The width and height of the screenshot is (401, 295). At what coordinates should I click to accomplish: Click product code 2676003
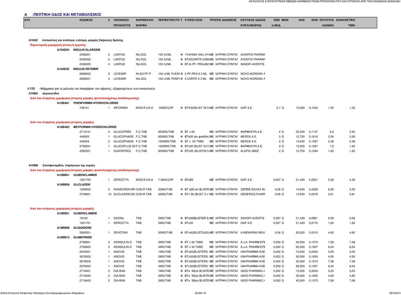coord(85,262)
